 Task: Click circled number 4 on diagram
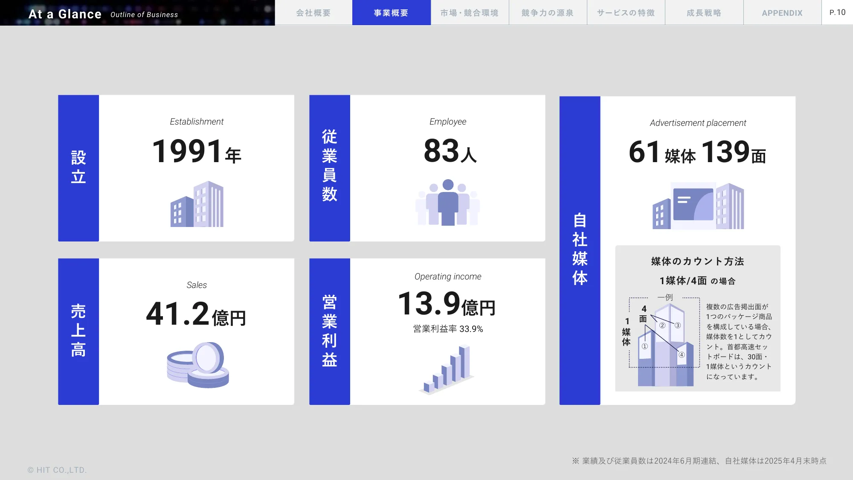tap(682, 355)
